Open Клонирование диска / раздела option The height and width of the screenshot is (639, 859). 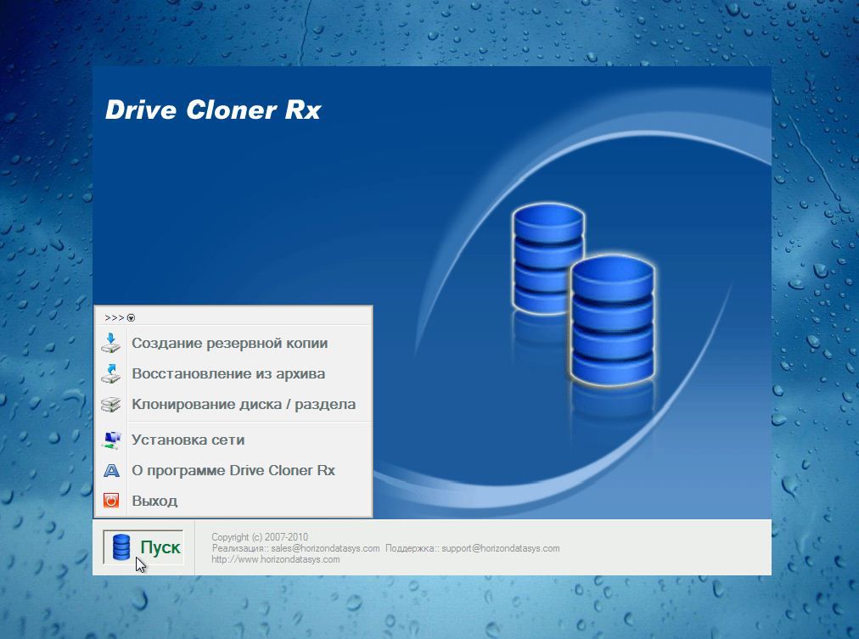[244, 405]
